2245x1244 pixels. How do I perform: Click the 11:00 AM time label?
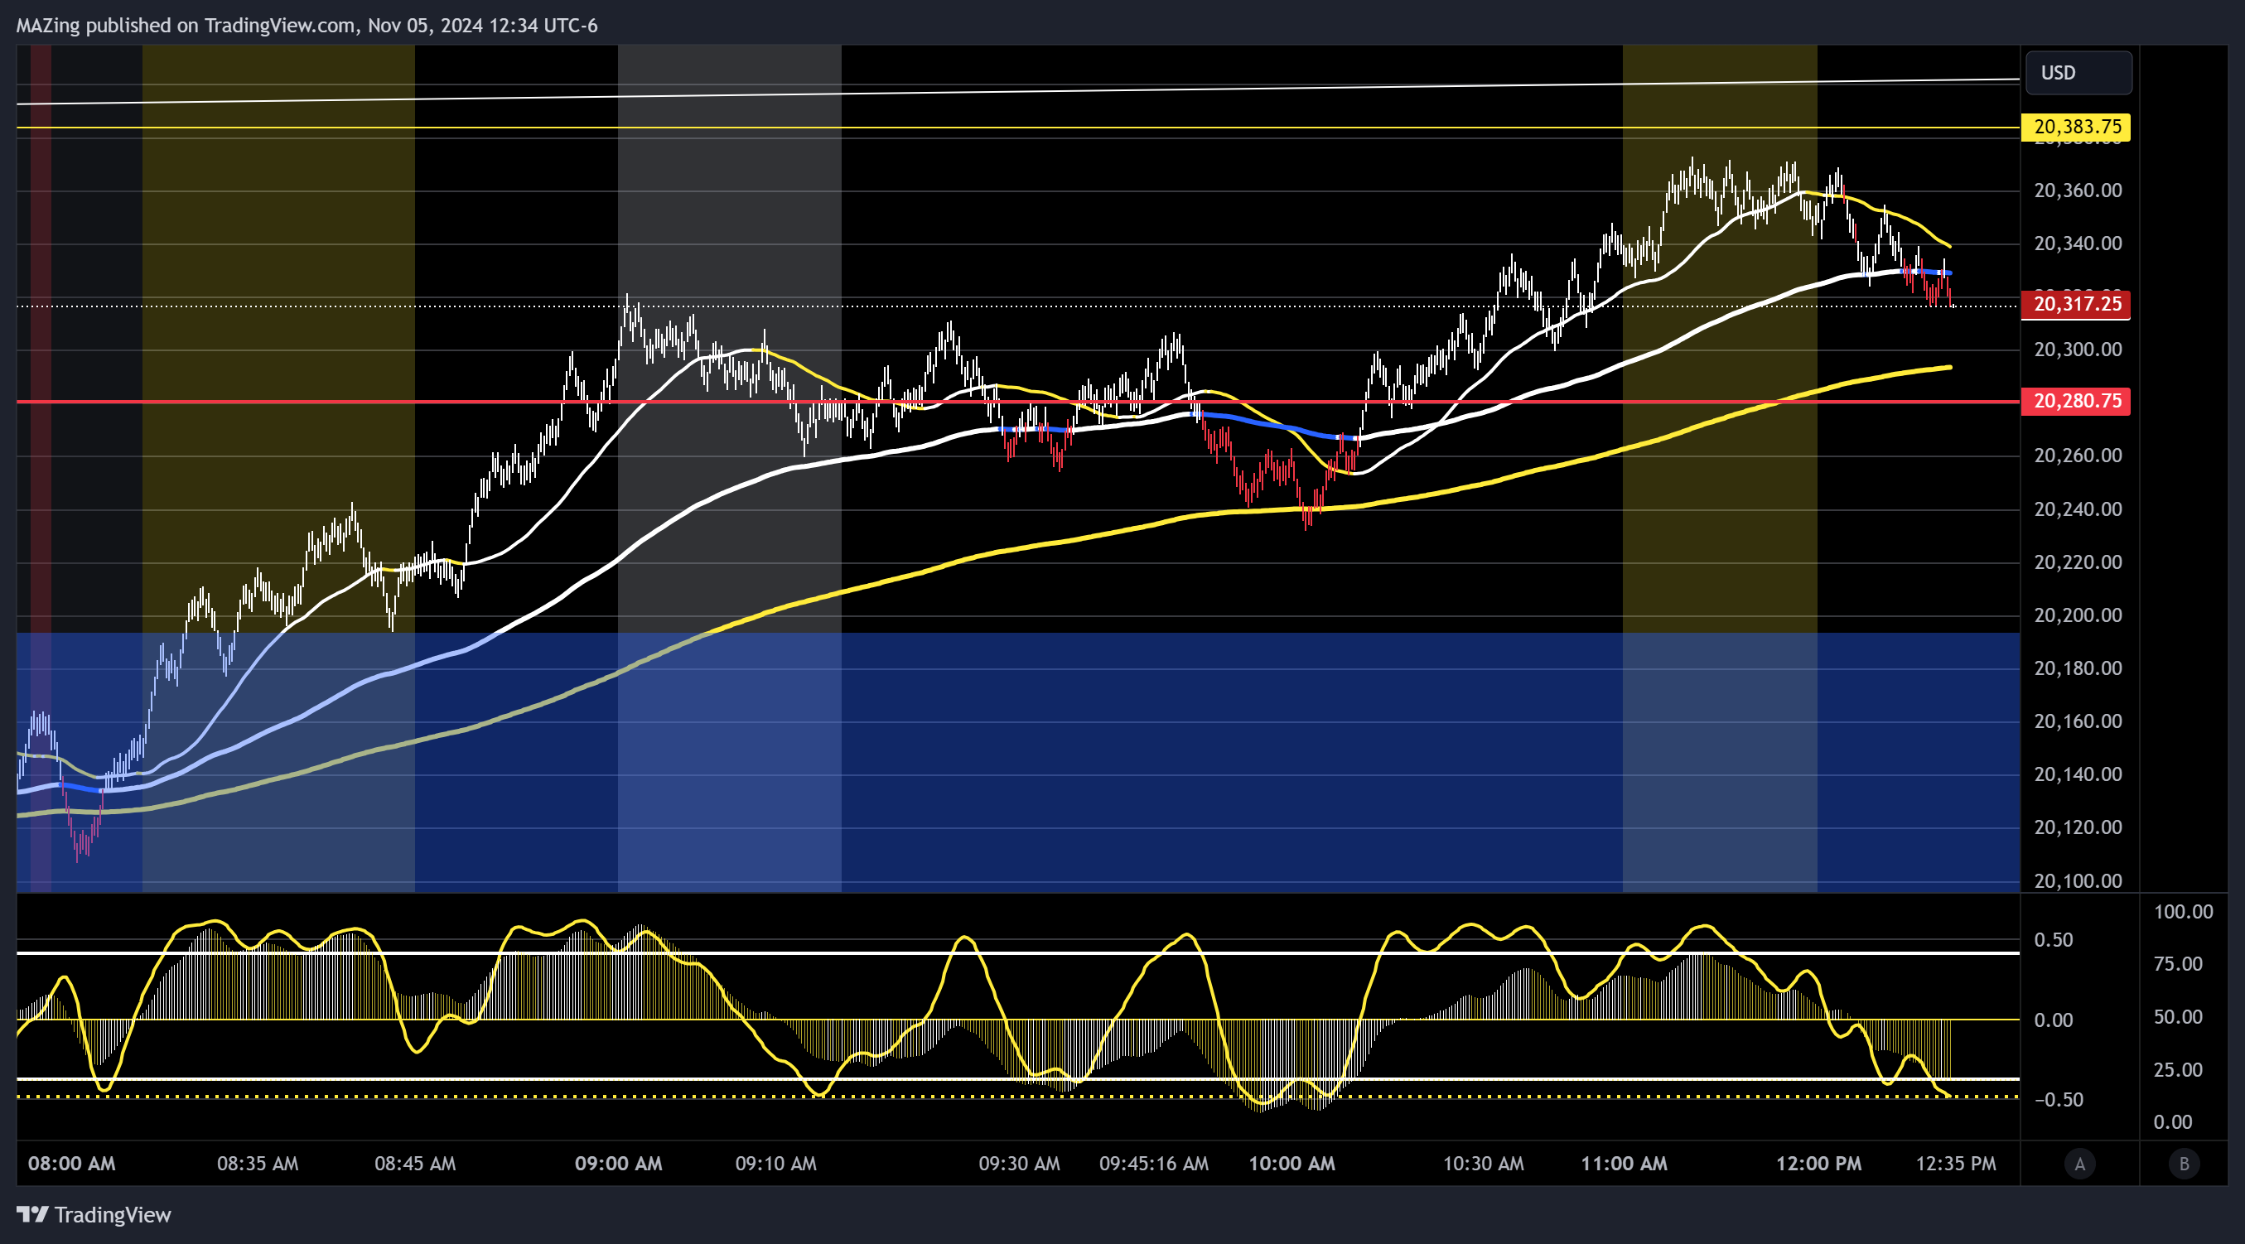(x=1625, y=1164)
